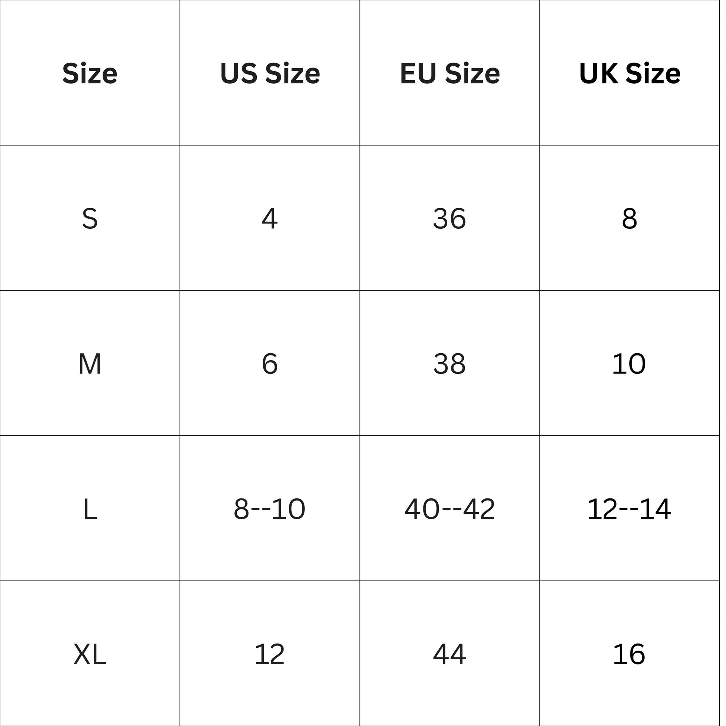Select UK size 10 in the M row
The height and width of the screenshot is (726, 726).
(x=630, y=364)
